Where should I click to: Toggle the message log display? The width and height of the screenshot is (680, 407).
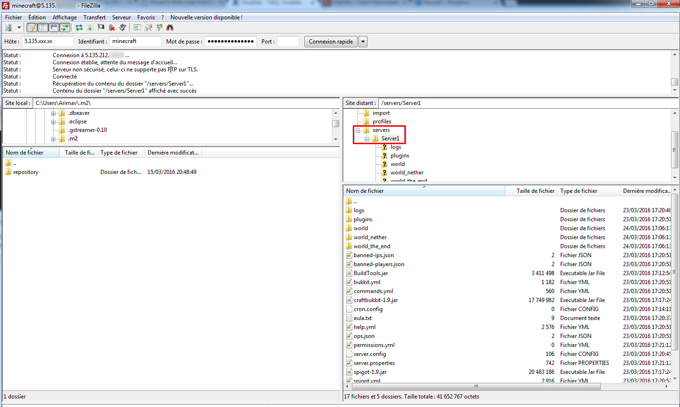point(32,27)
